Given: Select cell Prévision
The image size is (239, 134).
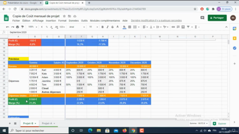Looking at the screenshot, I should click(18, 59).
